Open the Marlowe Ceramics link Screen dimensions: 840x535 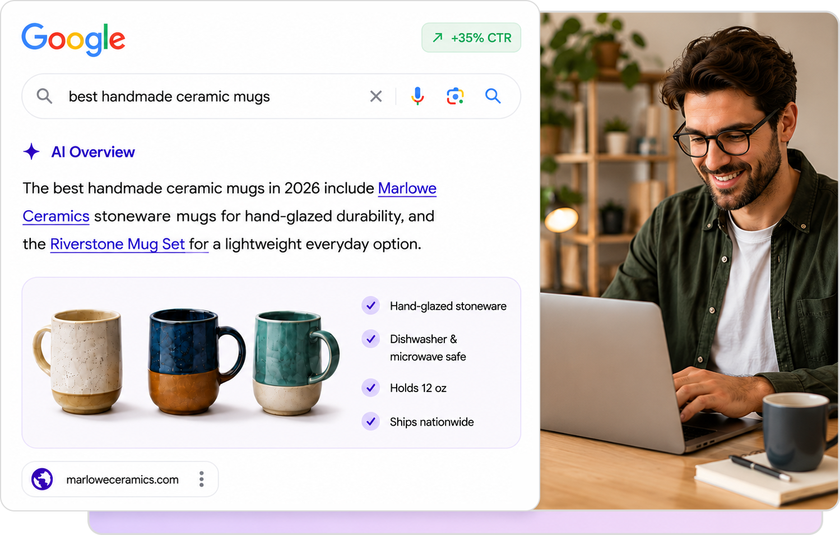point(407,188)
